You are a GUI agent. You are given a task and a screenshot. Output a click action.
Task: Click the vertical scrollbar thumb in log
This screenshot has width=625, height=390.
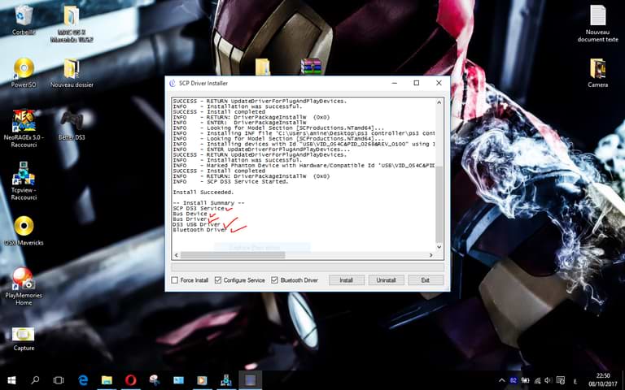coord(439,204)
